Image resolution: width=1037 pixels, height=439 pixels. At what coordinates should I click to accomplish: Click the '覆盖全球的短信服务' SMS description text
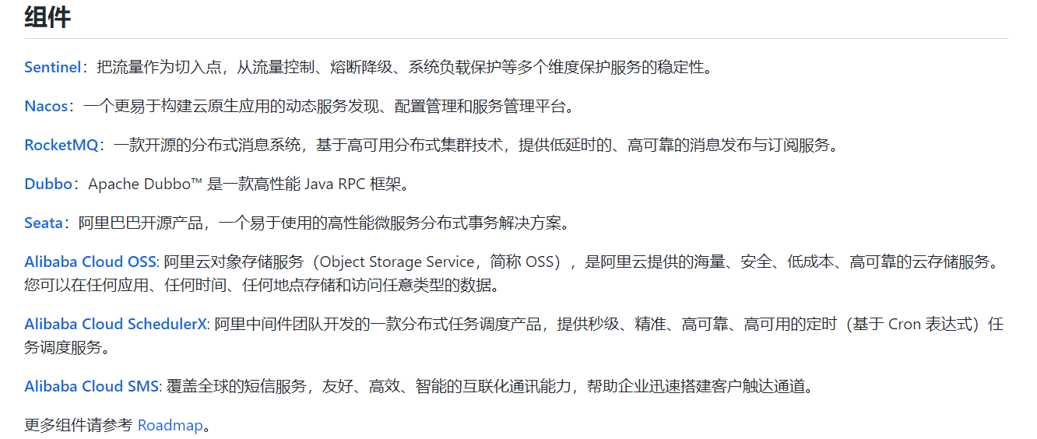[235, 386]
